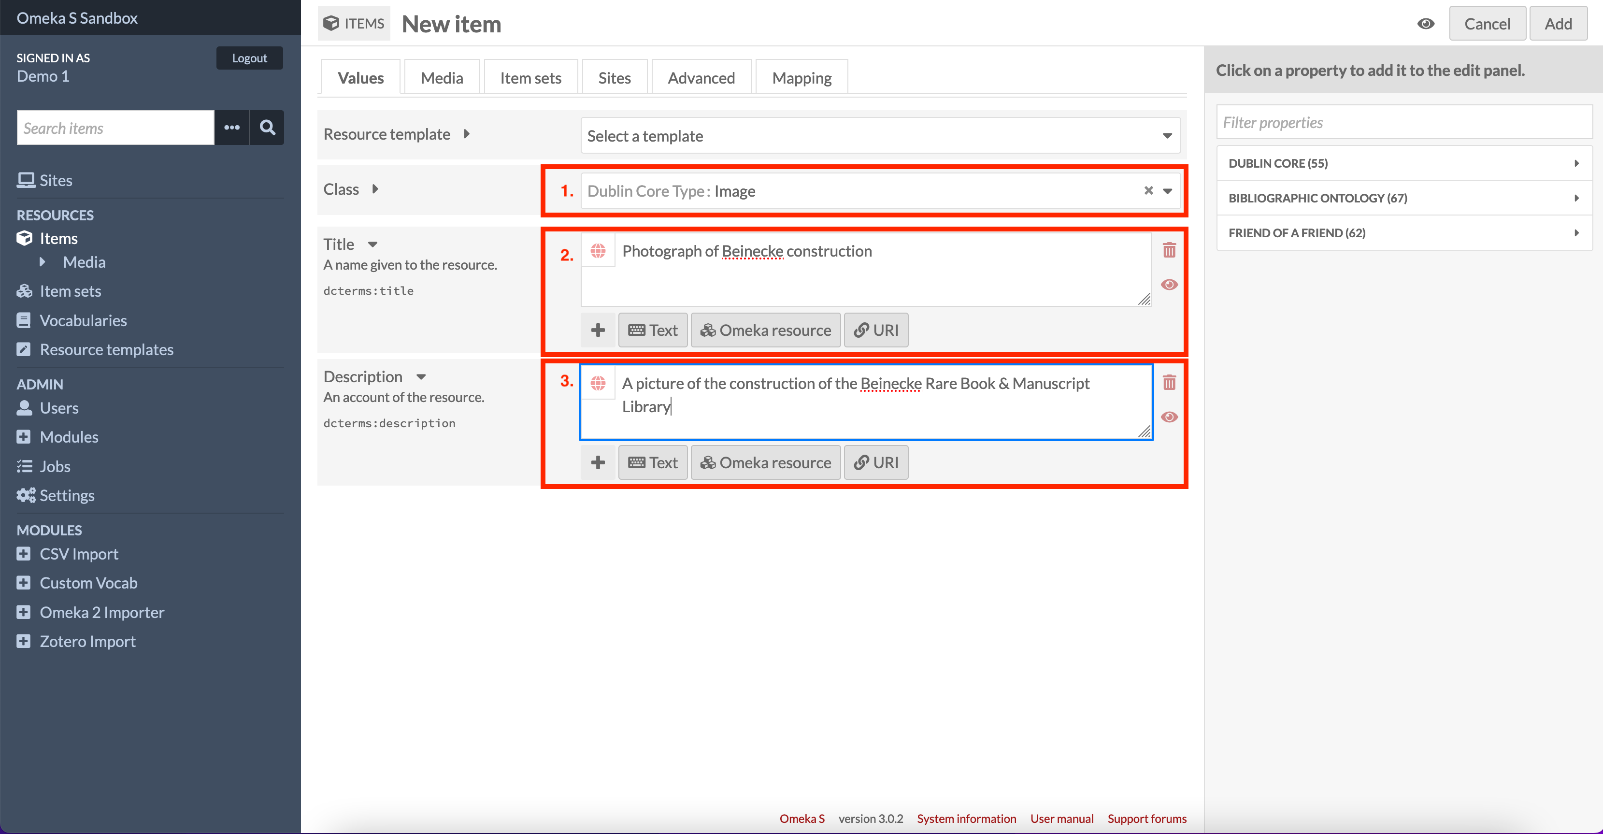Open the System information link

click(x=966, y=819)
